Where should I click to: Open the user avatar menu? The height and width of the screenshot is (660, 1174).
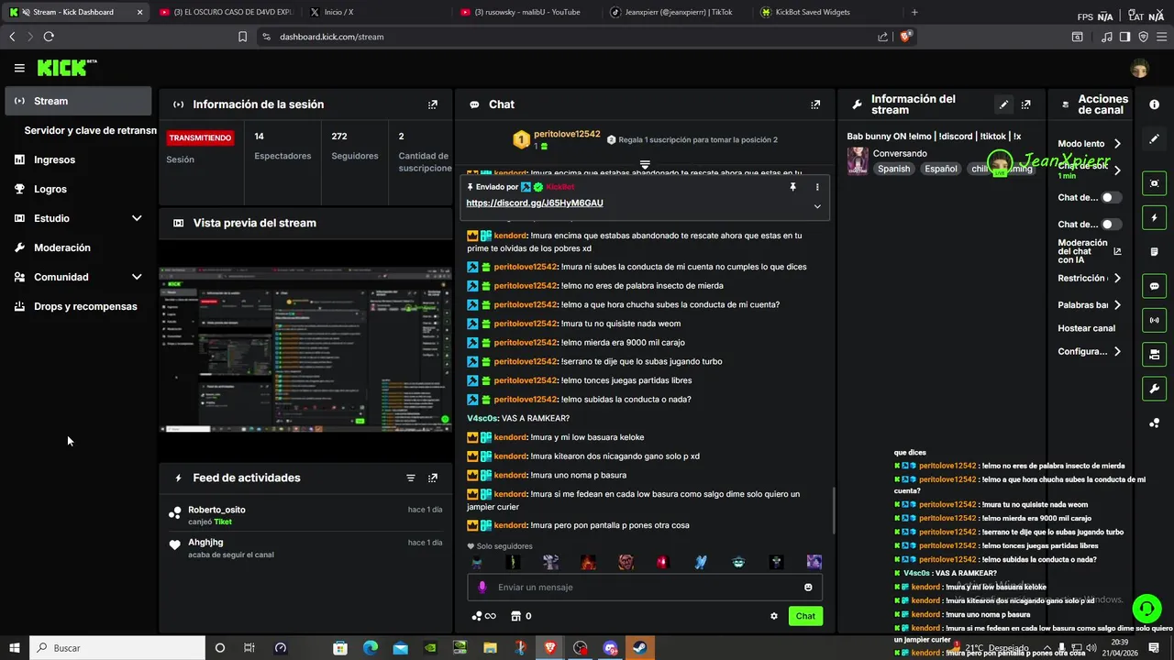coord(1139,69)
